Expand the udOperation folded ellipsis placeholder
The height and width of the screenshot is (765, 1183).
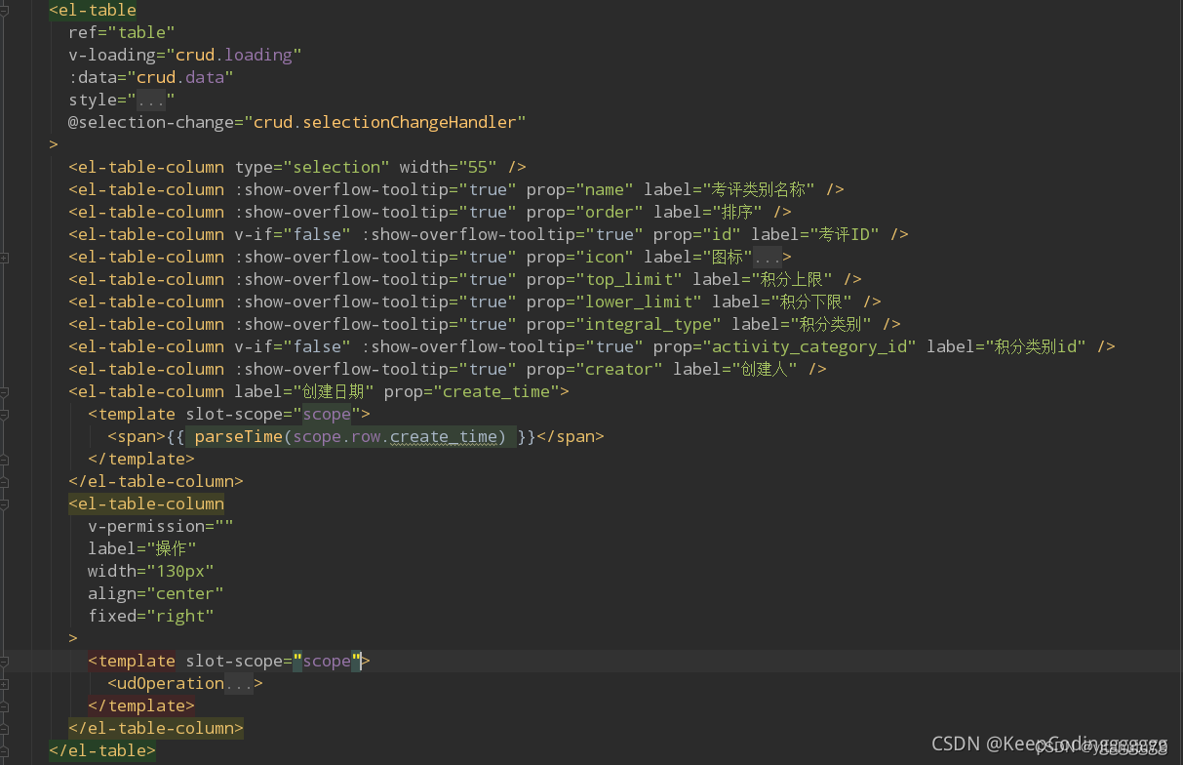(x=239, y=684)
